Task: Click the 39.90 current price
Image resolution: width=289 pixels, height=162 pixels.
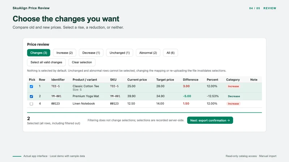Action: (x=131, y=96)
